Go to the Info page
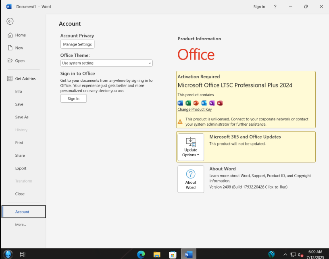This screenshot has width=329, height=259. point(19,91)
